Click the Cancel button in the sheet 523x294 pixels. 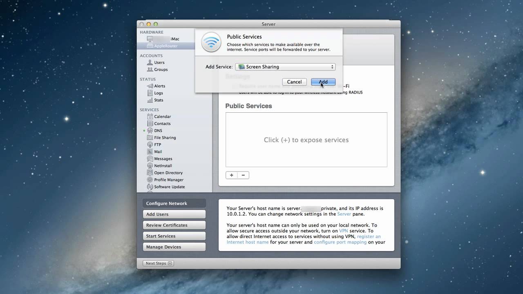(x=294, y=82)
